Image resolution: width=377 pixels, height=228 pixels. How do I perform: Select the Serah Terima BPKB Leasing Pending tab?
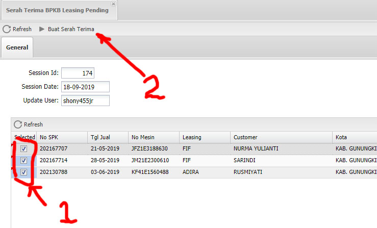57,10
